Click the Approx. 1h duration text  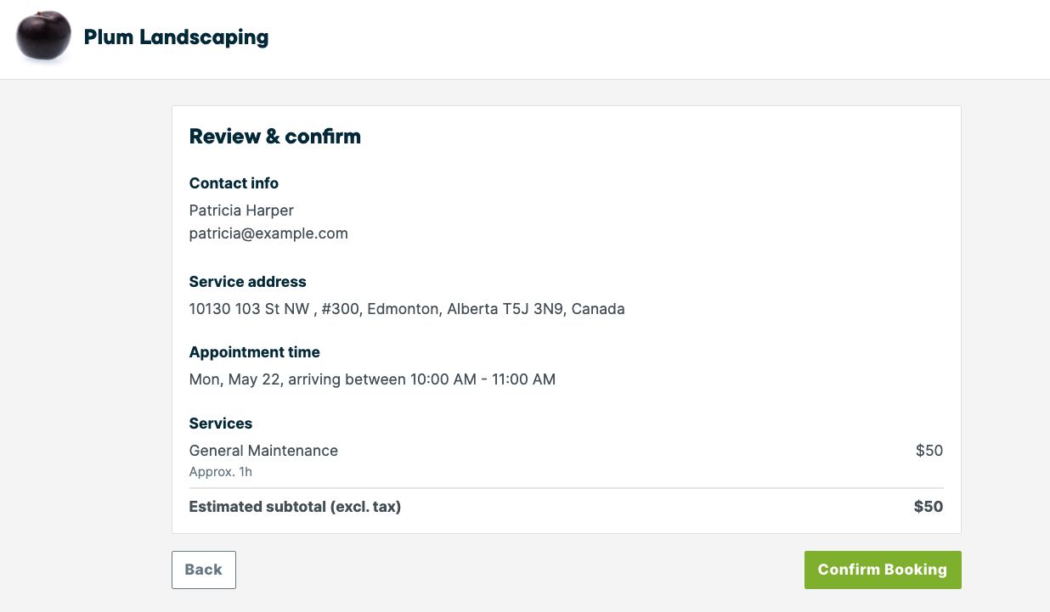(x=221, y=472)
